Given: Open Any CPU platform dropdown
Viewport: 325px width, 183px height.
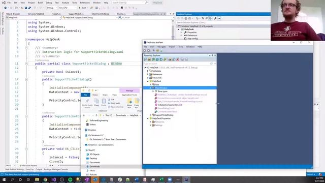Looking at the screenshot, I should (x=68, y=8).
